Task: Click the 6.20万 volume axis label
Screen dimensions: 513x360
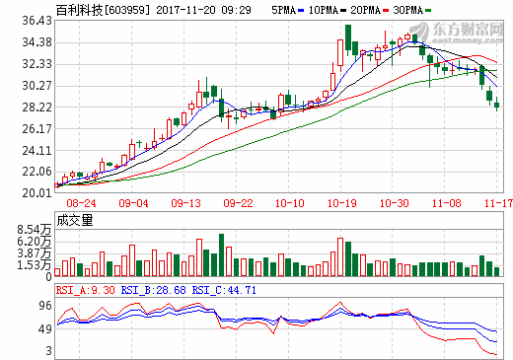Action: [x=35, y=242]
